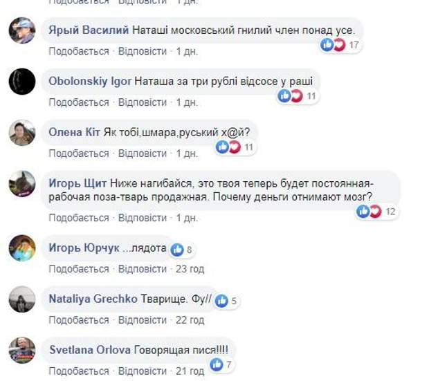Show reactions on Игорь Щит's comment
The image size is (429, 381).
(369, 212)
